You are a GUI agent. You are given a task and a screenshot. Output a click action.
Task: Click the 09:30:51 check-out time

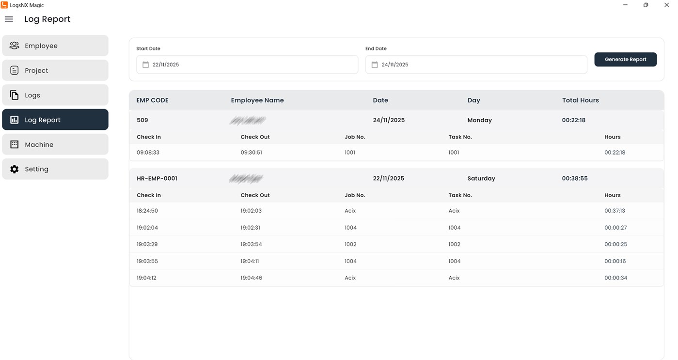[252, 152]
